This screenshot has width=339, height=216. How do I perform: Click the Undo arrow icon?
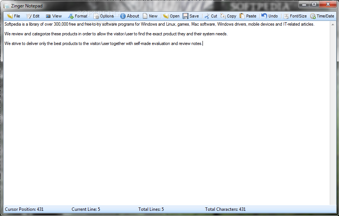[x=264, y=16]
